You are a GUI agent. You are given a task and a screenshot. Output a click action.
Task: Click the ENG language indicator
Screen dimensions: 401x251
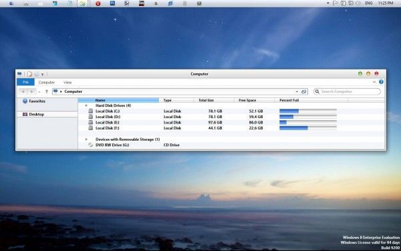[368, 3]
